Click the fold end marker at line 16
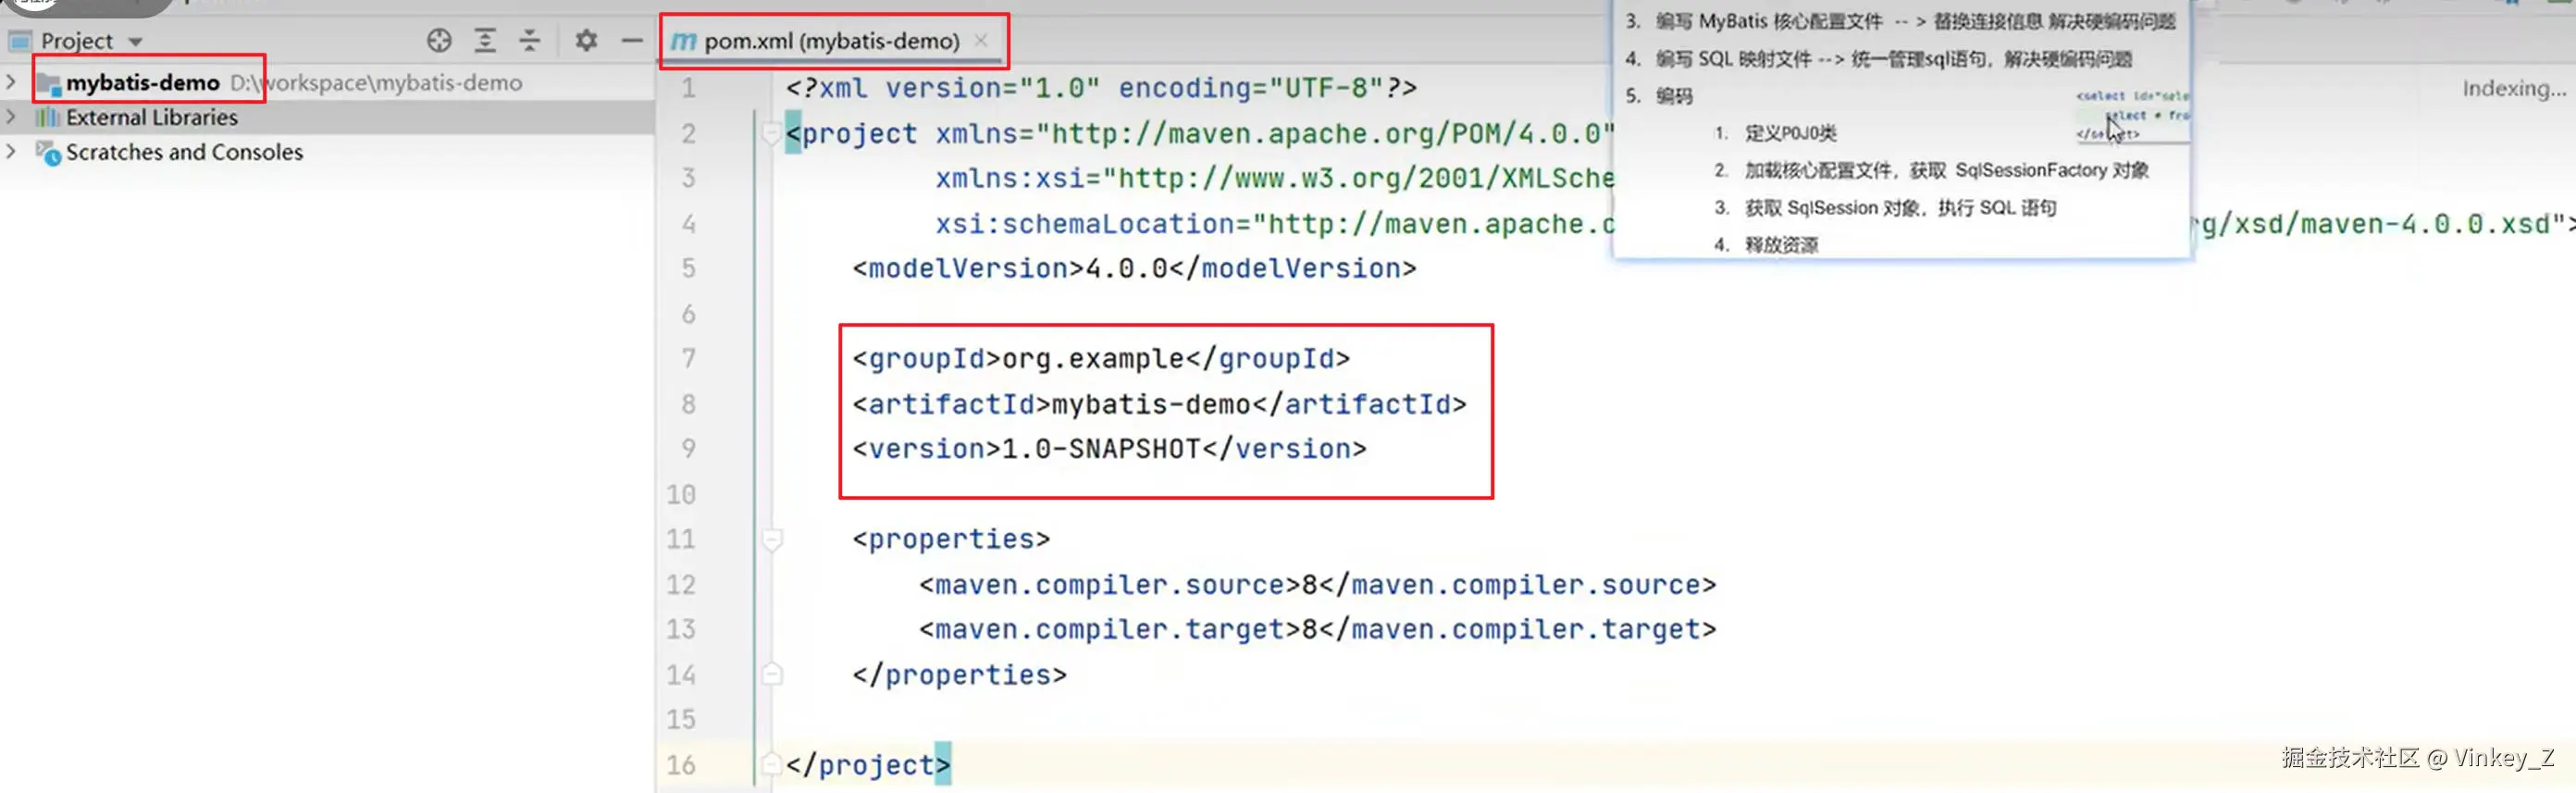The height and width of the screenshot is (793, 2576). (771, 764)
